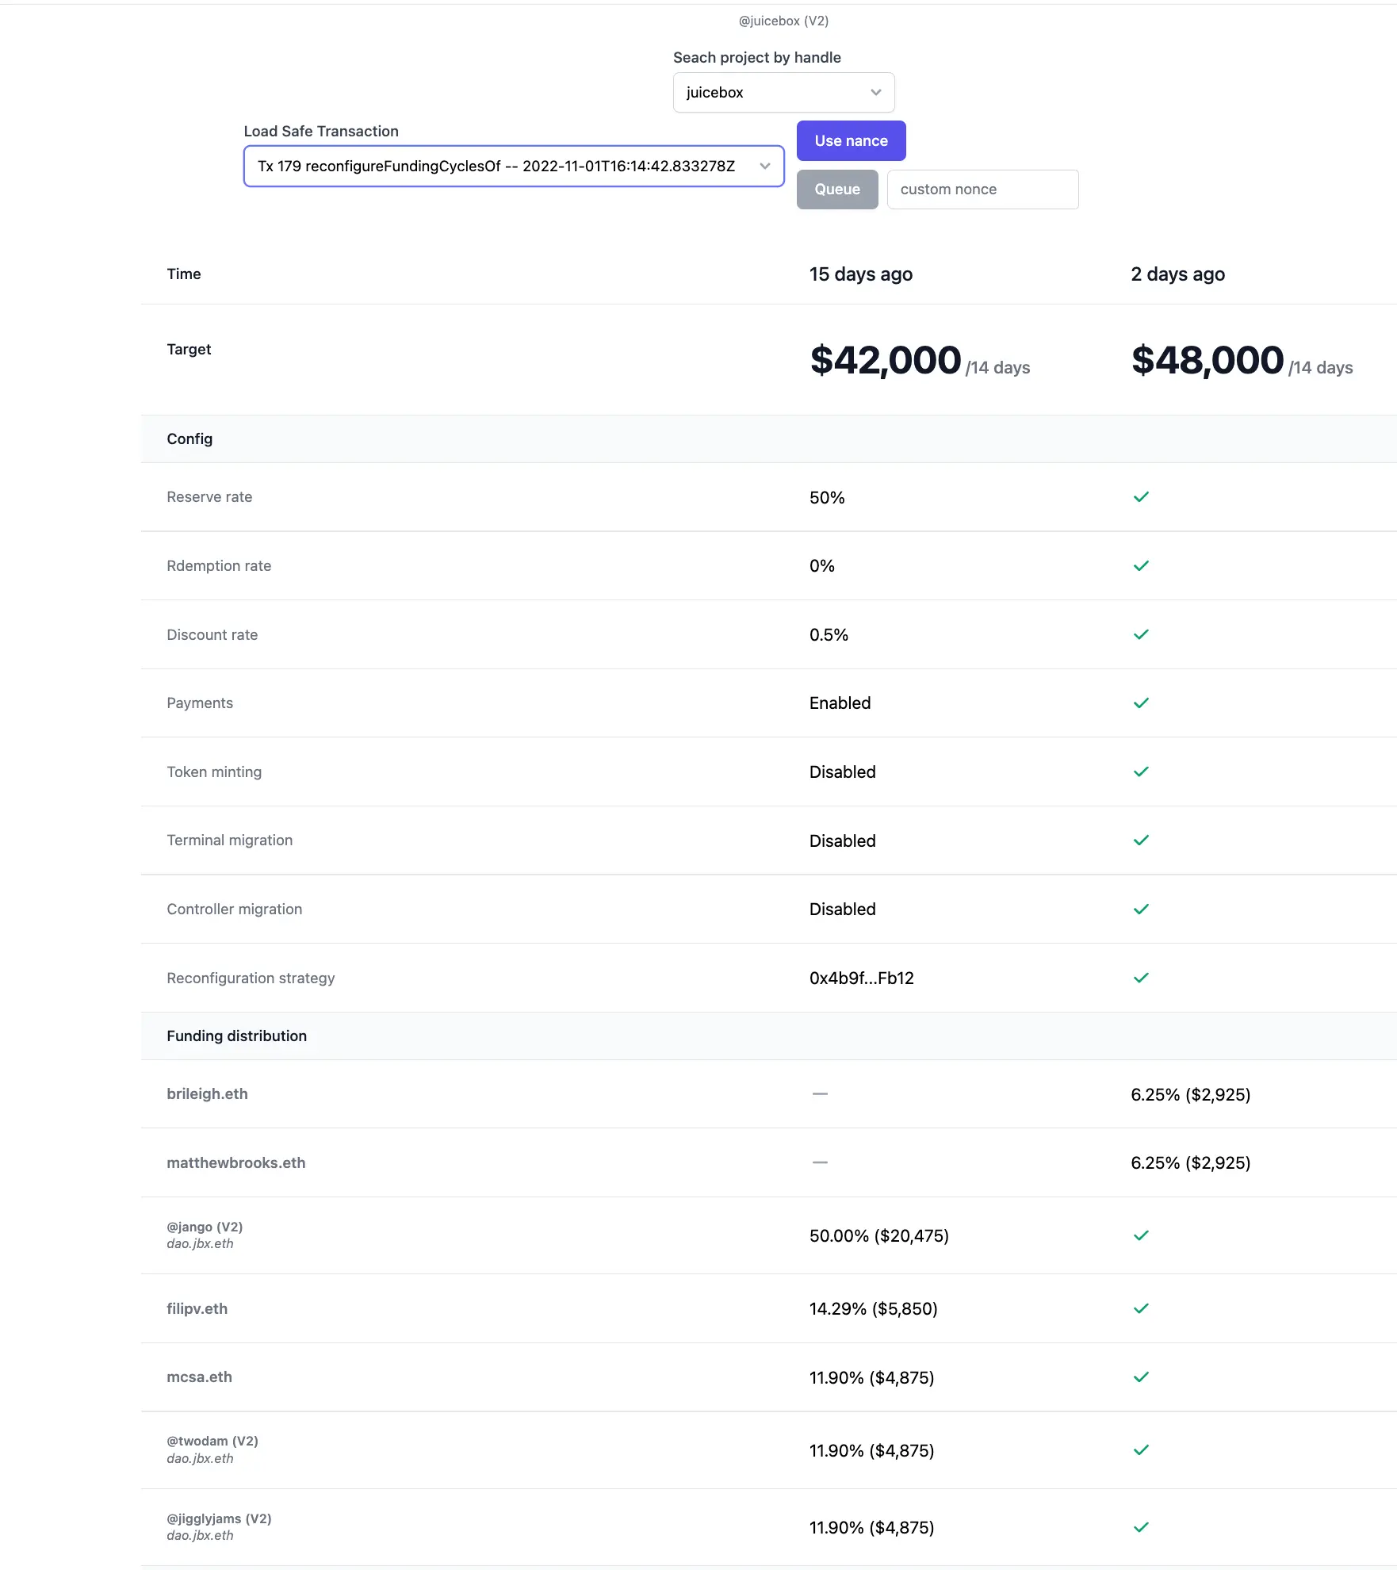Click the filipv.eth row checkmark icon
Viewport: 1397px width, 1570px height.
tap(1140, 1308)
